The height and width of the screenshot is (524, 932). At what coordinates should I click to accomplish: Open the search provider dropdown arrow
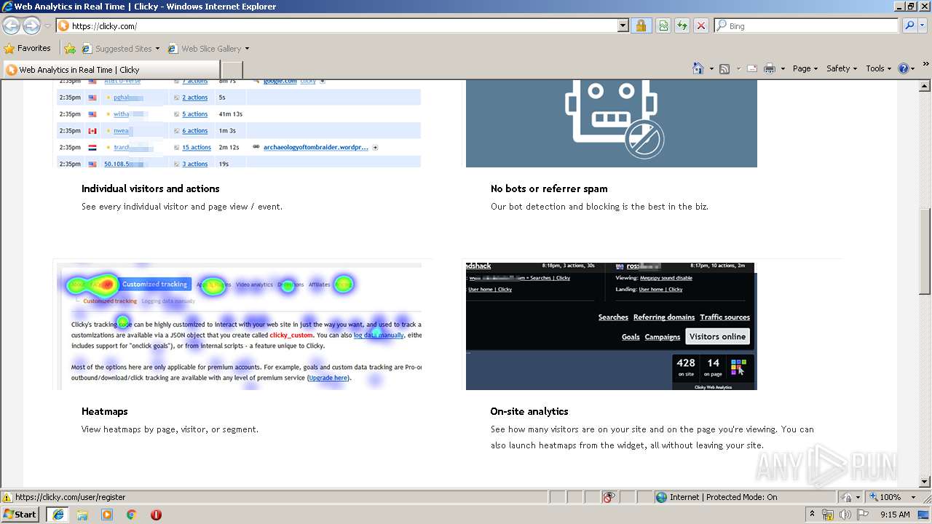click(923, 26)
